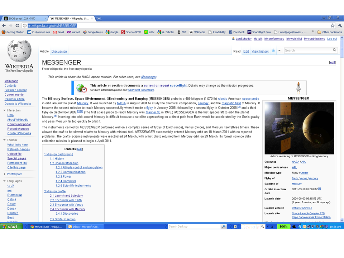Open the Google bookmark
The width and height of the screenshot is (344, 258).
pyautogui.click(x=112, y=32)
